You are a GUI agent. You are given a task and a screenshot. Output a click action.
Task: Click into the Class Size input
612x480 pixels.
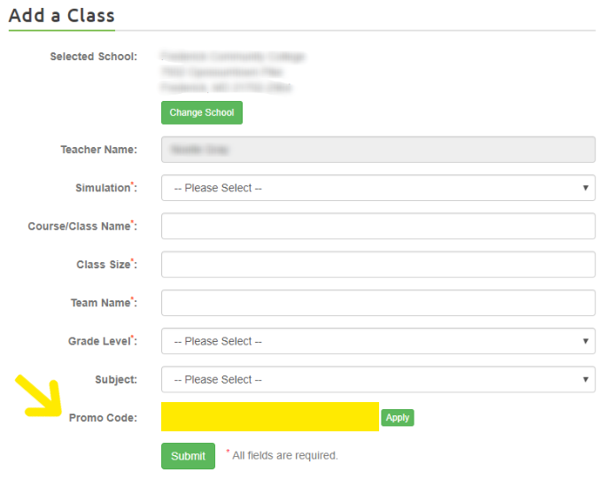(378, 264)
